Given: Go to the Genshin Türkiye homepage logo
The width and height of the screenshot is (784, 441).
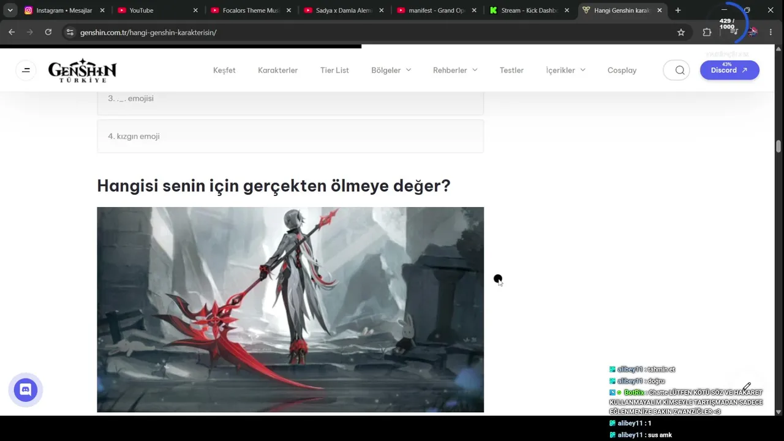Looking at the screenshot, I should [83, 70].
